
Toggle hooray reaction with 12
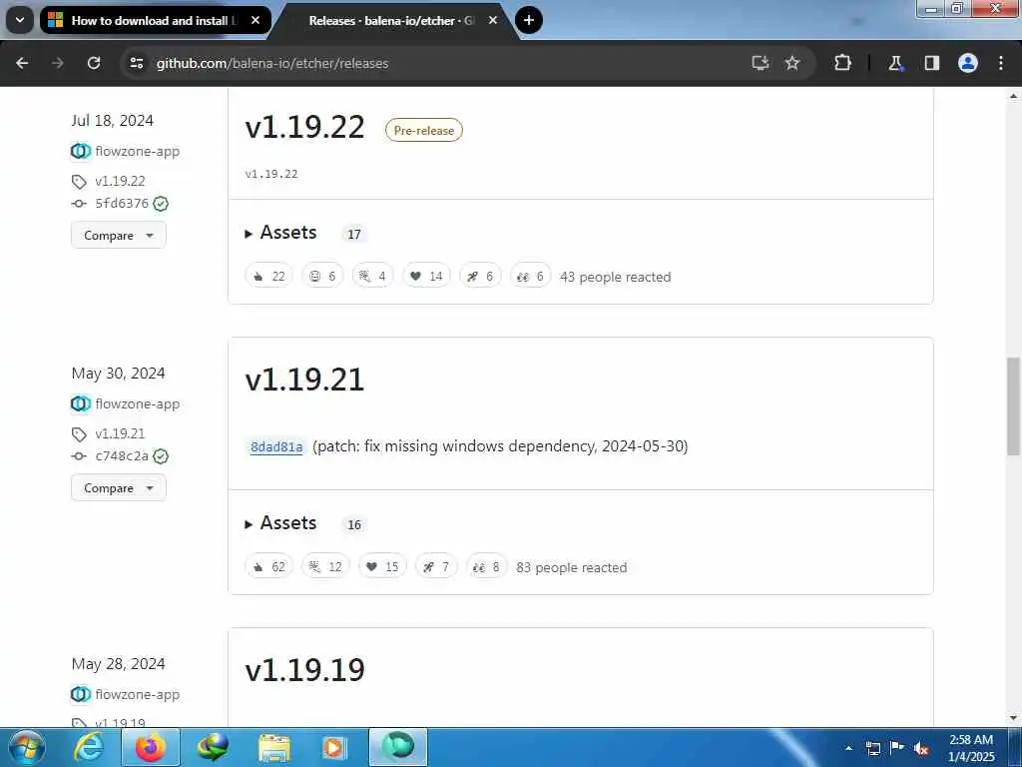coord(326,567)
